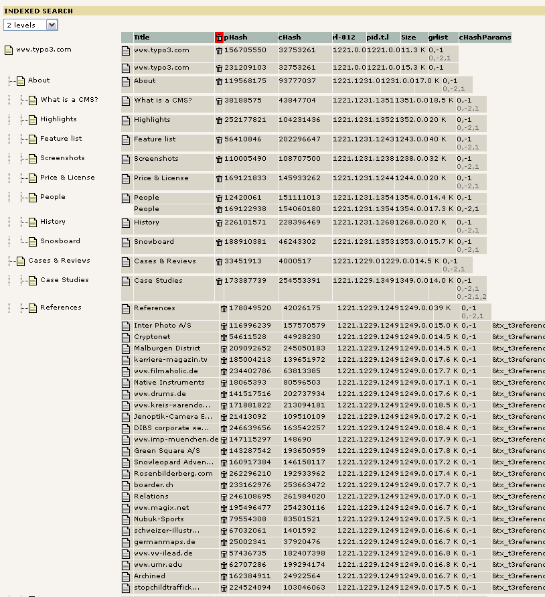Viewport: 545px width, 597px height.
Task: Click document icon next to Feature list result
Action: click(x=126, y=140)
